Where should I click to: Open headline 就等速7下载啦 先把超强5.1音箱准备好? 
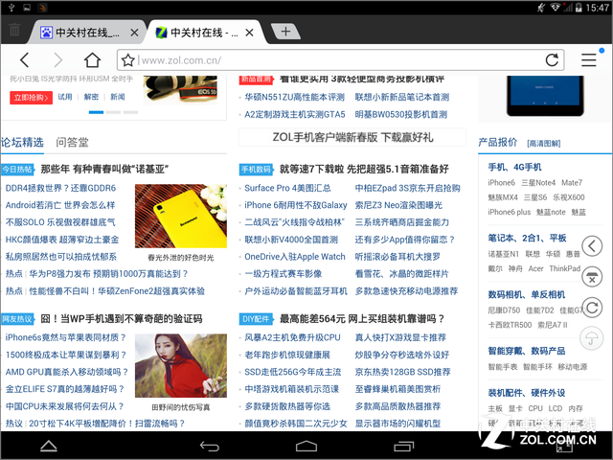(x=364, y=169)
